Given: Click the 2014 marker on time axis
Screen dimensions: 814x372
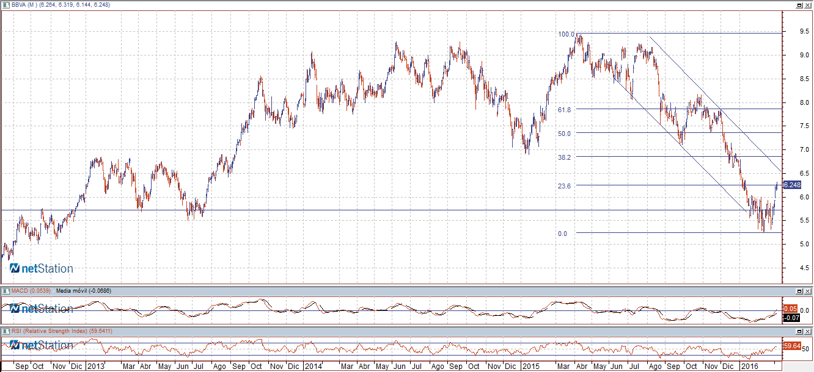Looking at the screenshot, I should click(313, 367).
